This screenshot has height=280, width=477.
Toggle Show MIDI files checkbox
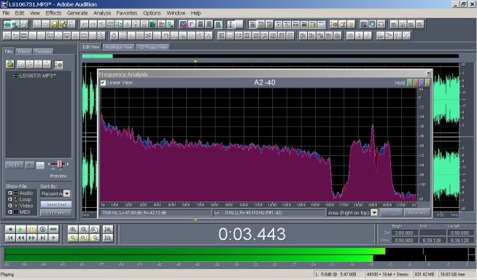(x=9, y=211)
